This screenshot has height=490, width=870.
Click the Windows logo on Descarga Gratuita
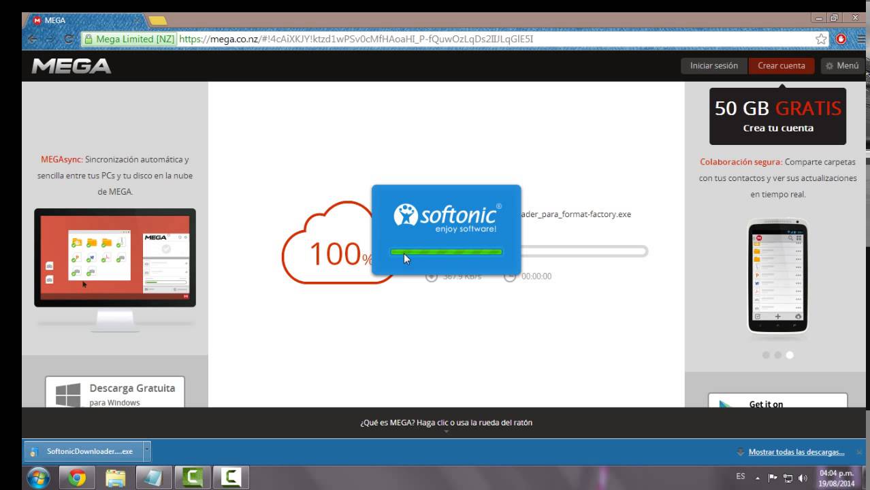pos(68,395)
